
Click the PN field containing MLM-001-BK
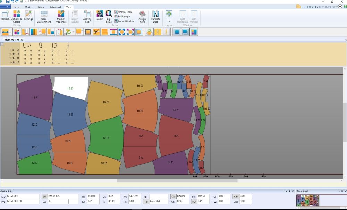pos(23,201)
